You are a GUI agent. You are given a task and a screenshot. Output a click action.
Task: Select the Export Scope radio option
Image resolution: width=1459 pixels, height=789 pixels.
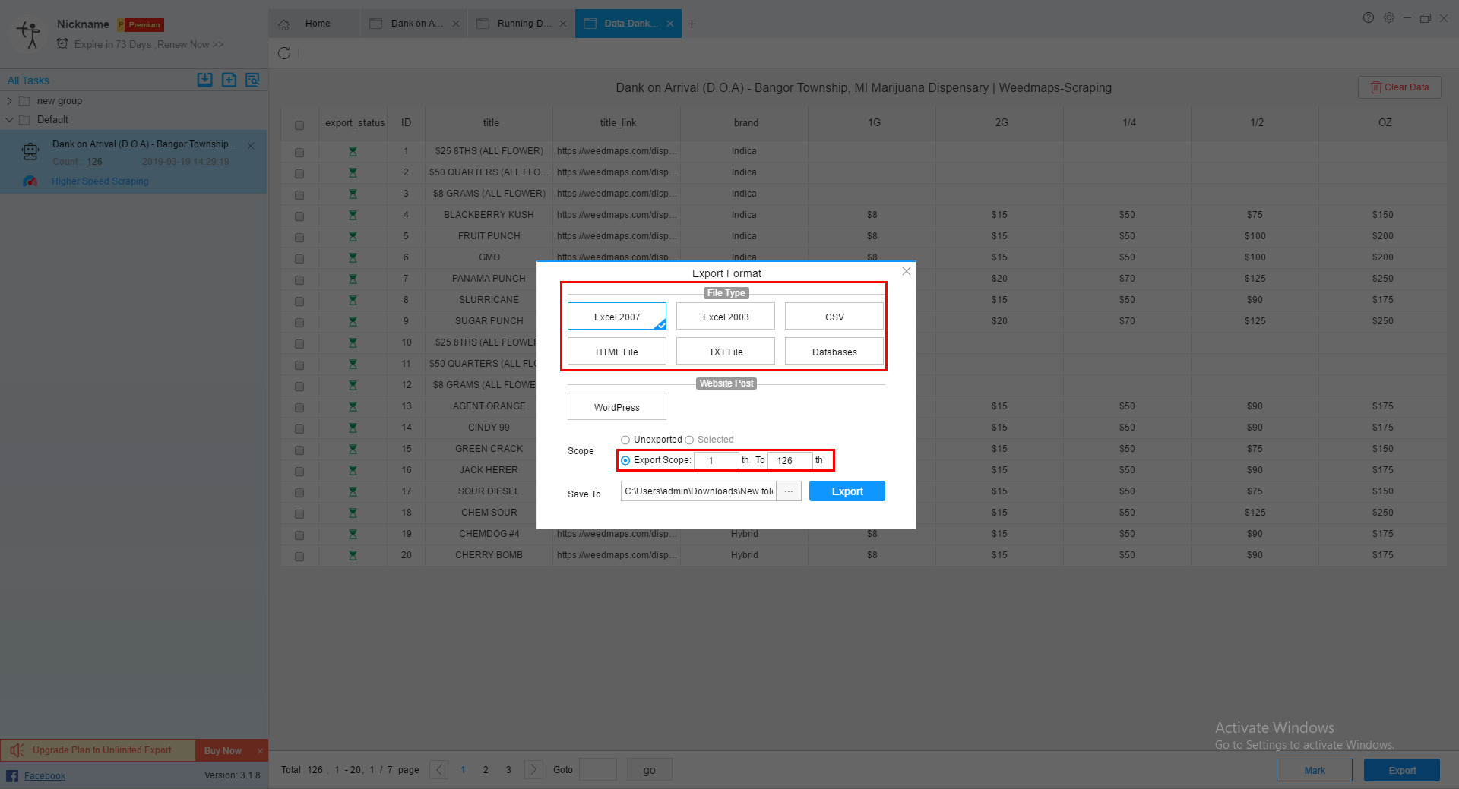click(x=625, y=460)
